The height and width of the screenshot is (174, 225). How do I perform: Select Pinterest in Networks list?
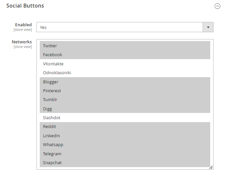[x=125, y=91]
